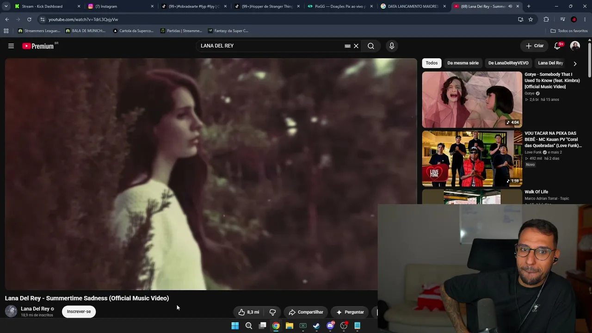Open the Gotye video title link
Screen dimensions: 592x333
(552, 80)
